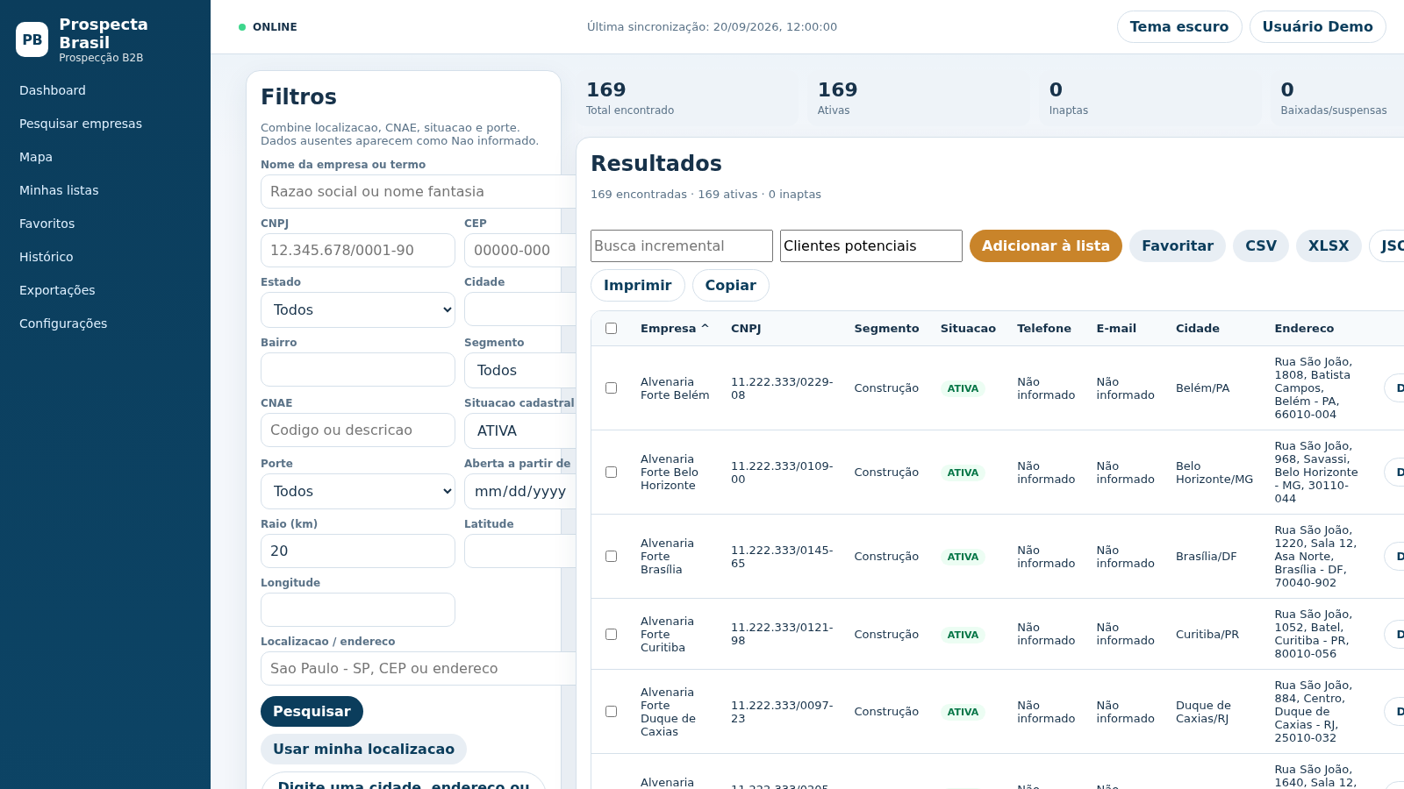This screenshot has width=1404, height=789.
Task: Check the Alvenaria Forte Belo Horizonte row
Action: point(612,473)
